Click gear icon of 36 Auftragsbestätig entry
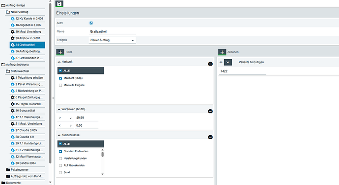 (x=13, y=51)
